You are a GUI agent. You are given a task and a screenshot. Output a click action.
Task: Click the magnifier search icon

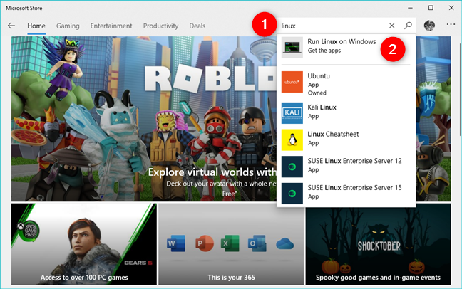click(408, 26)
